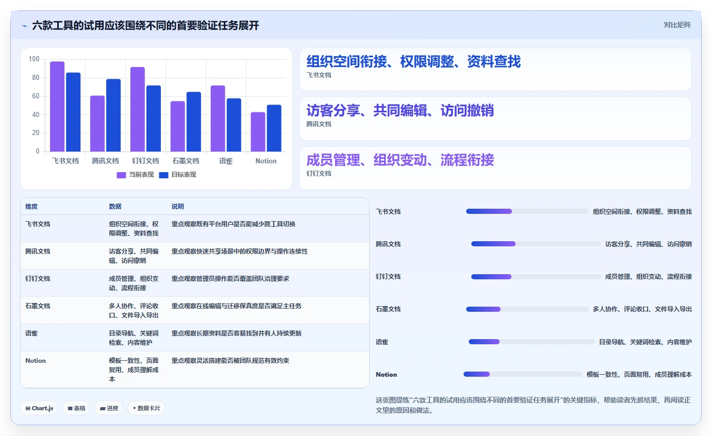This screenshot has width=712, height=436.
Task: Click the 表格 chip
Action: pyautogui.click(x=76, y=408)
